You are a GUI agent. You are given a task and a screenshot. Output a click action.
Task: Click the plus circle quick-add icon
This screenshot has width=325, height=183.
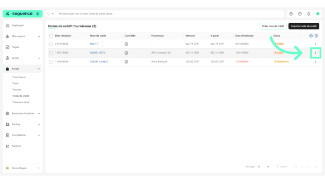pos(291,14)
